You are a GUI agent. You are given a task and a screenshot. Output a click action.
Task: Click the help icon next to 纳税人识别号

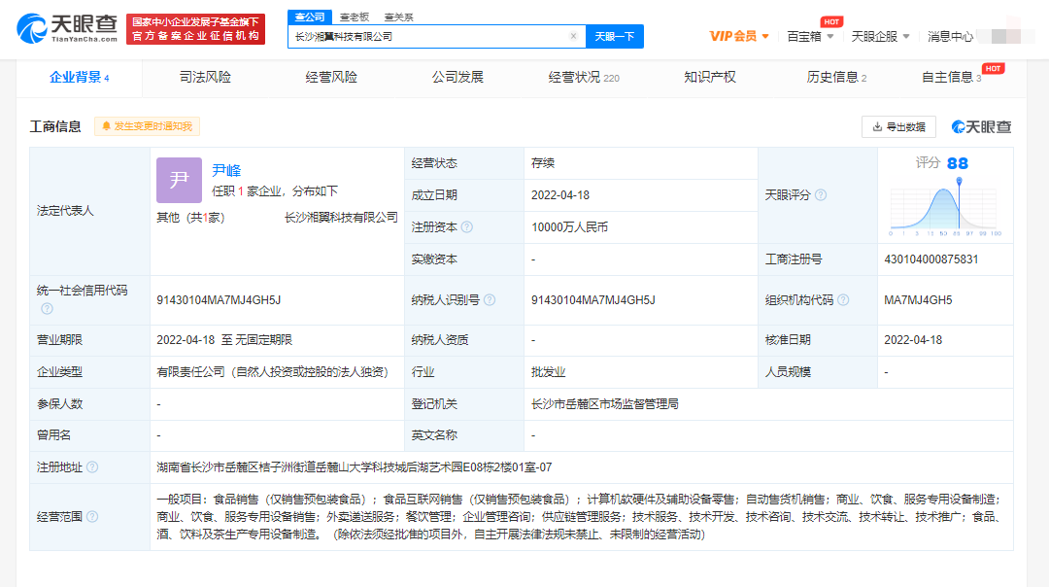tap(489, 300)
